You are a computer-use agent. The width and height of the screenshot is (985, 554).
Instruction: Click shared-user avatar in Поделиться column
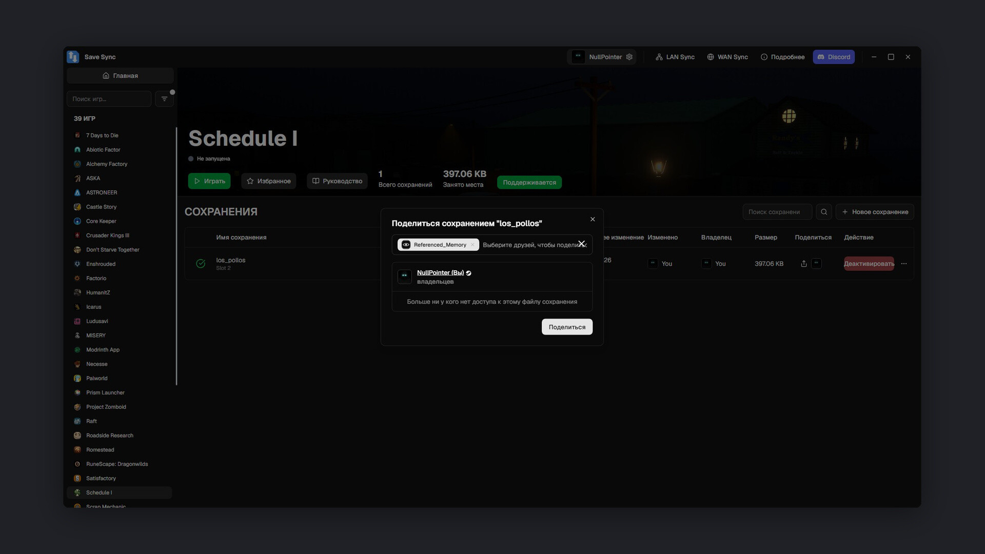click(816, 264)
